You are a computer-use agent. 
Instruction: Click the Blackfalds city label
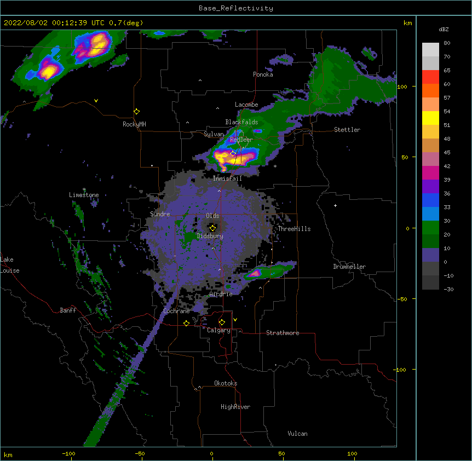[241, 122]
